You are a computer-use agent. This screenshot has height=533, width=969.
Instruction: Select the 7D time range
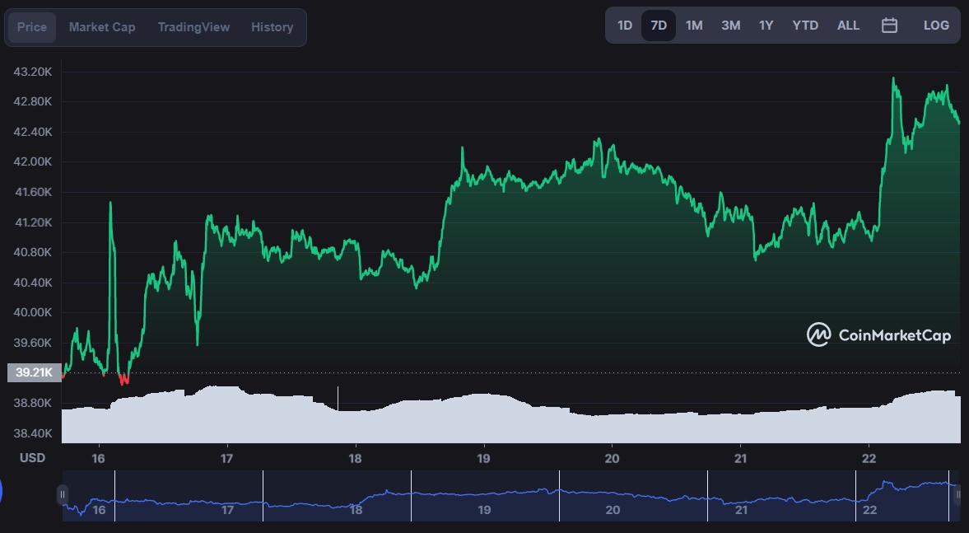tap(659, 26)
